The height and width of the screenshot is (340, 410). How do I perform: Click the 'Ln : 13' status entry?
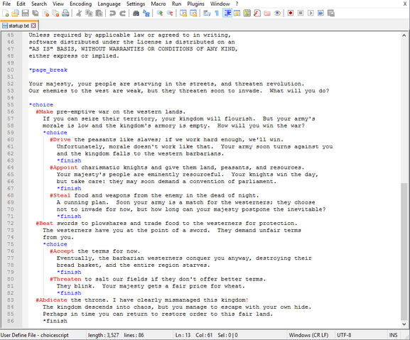183,335
